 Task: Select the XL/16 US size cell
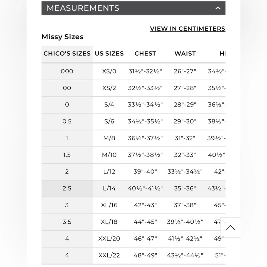(109, 205)
